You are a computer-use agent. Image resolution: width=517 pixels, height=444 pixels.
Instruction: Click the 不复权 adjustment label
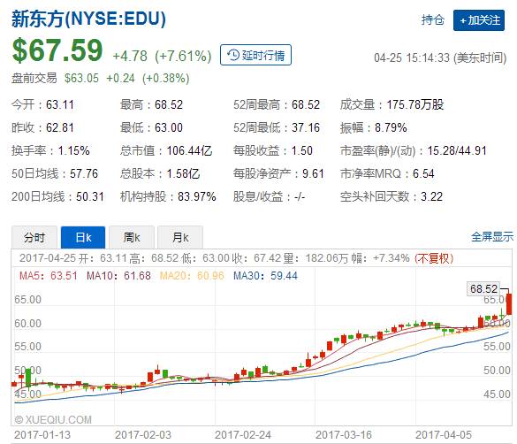(x=434, y=258)
